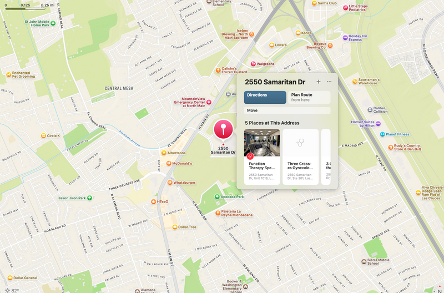
Task: Select the Apodaca Park marker
Action: coord(217,196)
